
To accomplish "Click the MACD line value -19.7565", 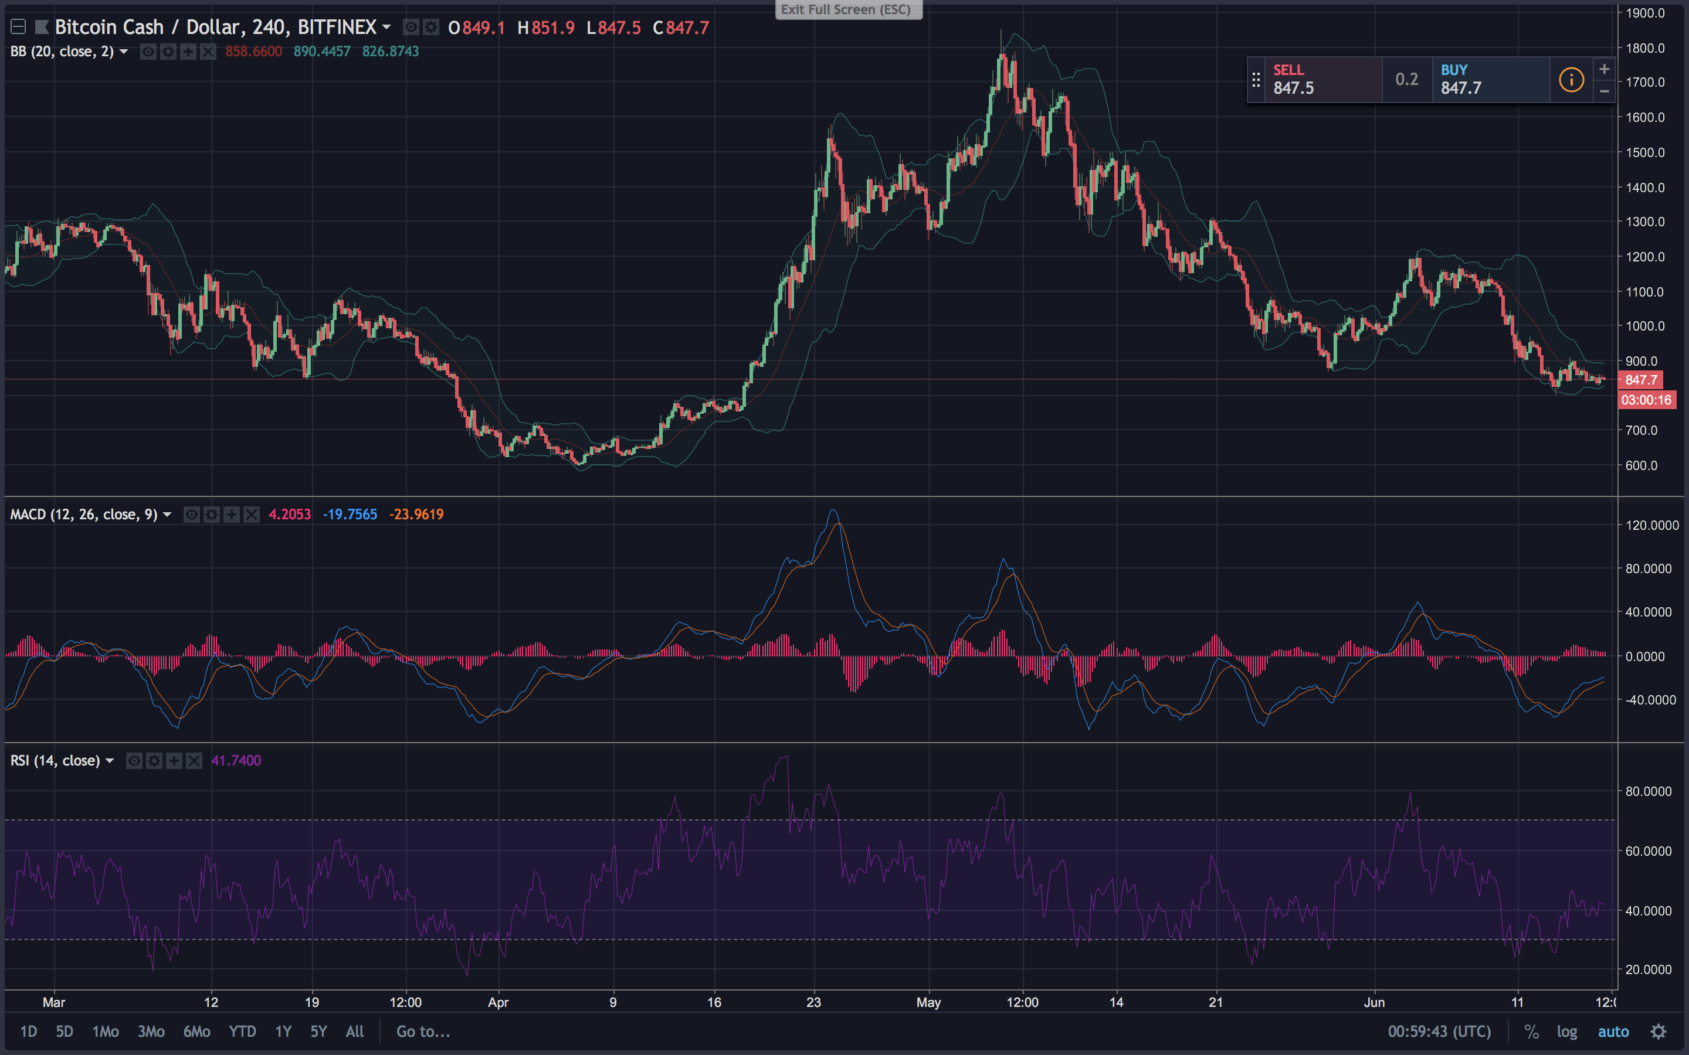I will pyautogui.click(x=350, y=514).
